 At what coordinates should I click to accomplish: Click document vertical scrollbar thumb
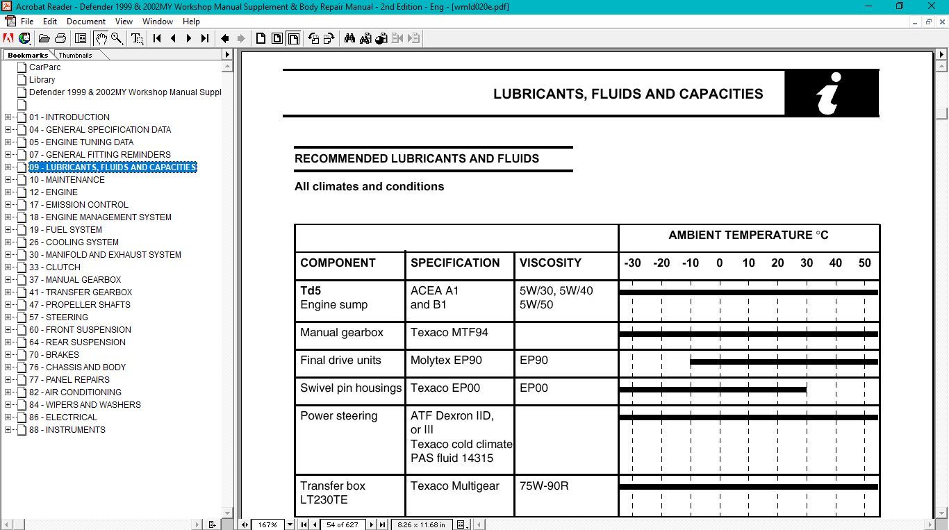tap(942, 113)
